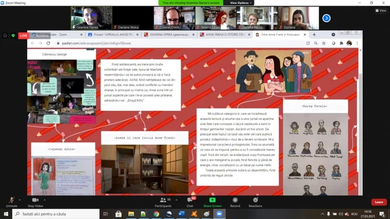Click green encryption shield icon
This screenshot has width=390, height=219.
(x=13, y=36)
